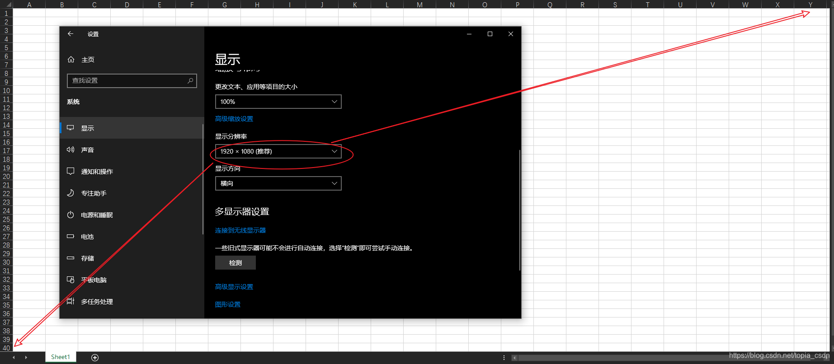
Task: Open 通知和操作 notifications settings
Action: pos(132,172)
